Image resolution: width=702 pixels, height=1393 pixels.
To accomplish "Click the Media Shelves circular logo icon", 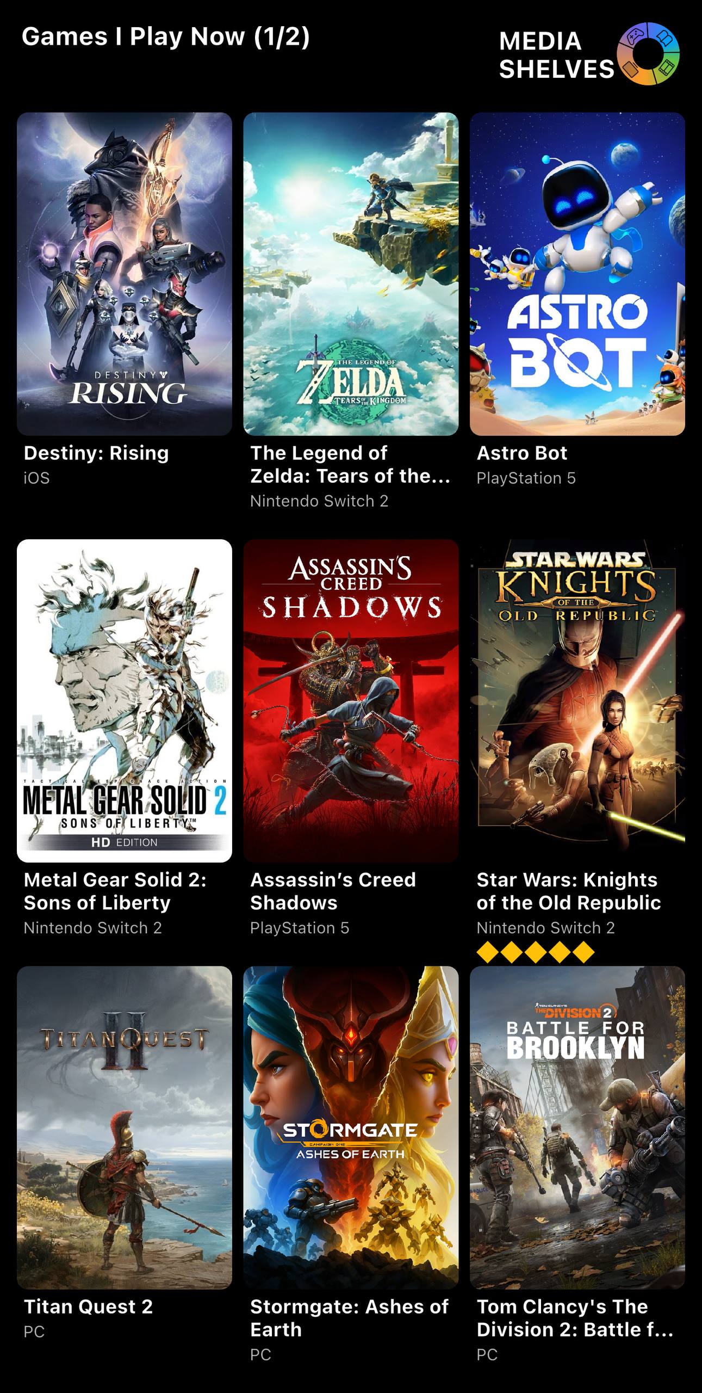I will click(648, 54).
